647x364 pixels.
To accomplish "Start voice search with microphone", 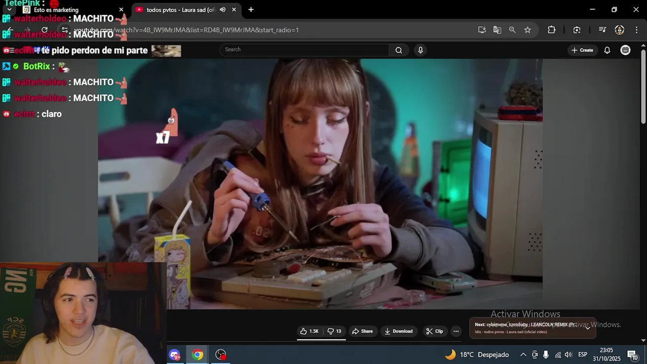I will tap(420, 50).
